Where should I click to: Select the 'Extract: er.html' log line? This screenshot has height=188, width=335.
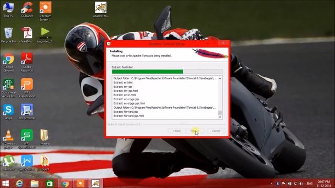[123, 83]
